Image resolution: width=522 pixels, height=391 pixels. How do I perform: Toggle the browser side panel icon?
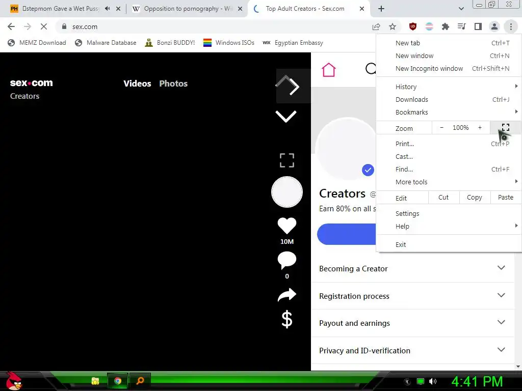478,26
